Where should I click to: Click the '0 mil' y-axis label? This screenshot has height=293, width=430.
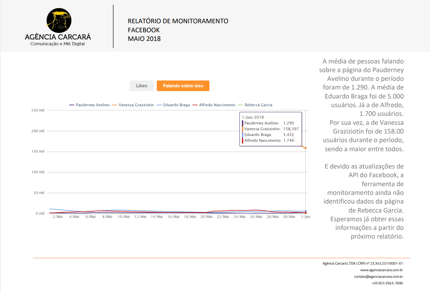pyautogui.click(x=40, y=213)
